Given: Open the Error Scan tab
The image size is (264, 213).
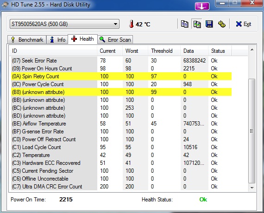Looking at the screenshot, I should (115, 40).
